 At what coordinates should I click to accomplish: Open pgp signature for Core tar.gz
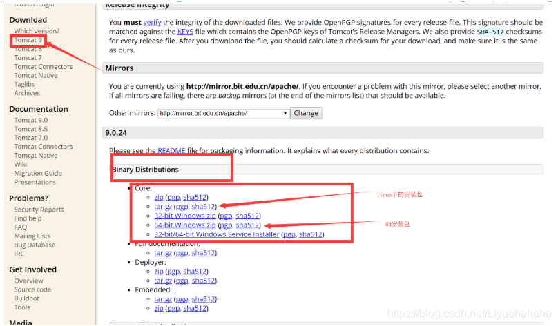point(182,206)
